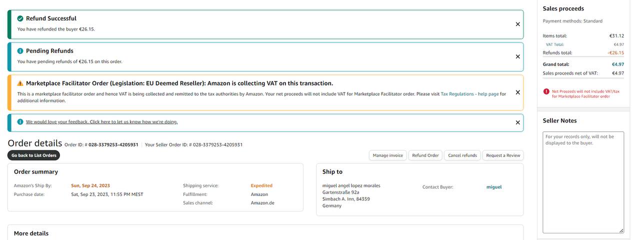
Task: Dismiss the Refund Successful alert
Action: pyautogui.click(x=517, y=24)
